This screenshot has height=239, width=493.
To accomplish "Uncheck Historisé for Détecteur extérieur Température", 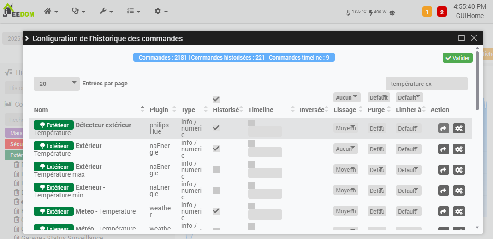I will pos(216,128).
